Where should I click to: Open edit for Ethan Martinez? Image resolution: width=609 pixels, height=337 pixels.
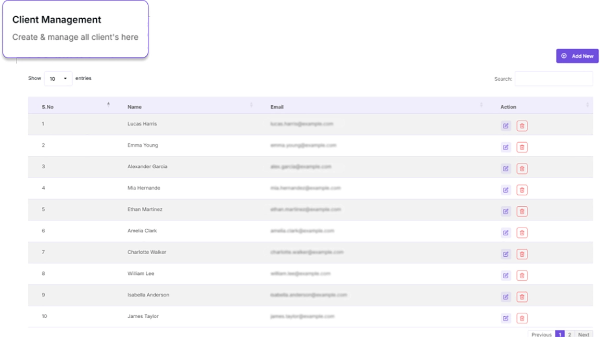[x=505, y=211]
